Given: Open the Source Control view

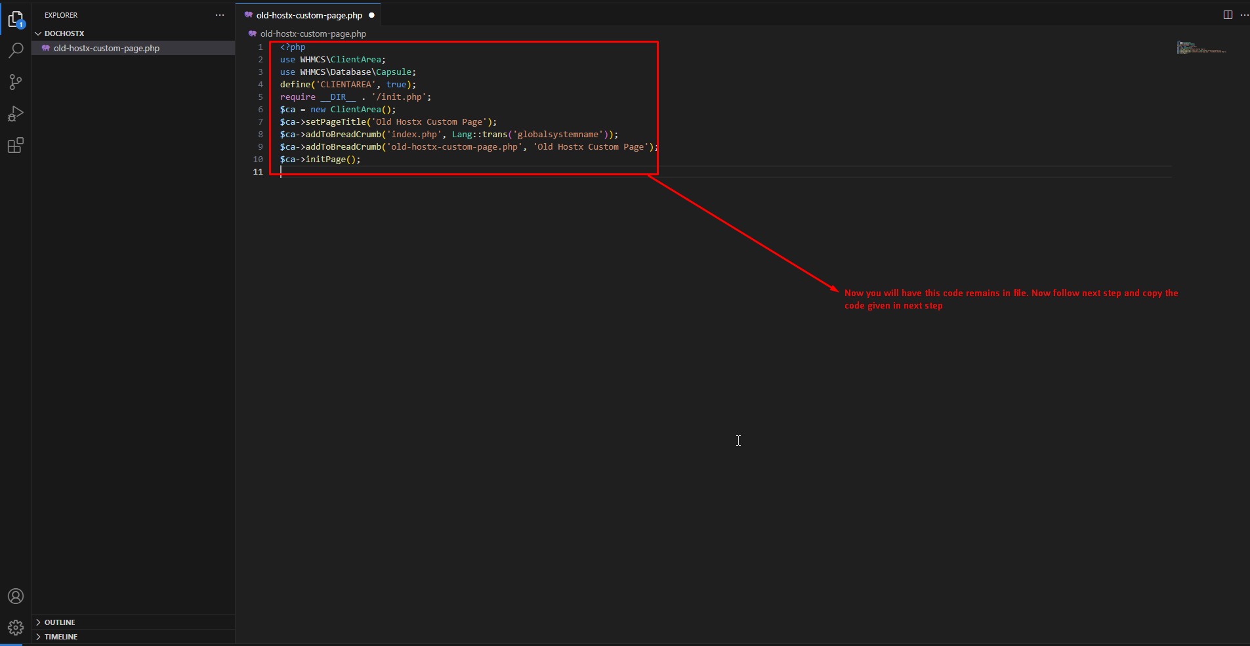Looking at the screenshot, I should point(16,82).
